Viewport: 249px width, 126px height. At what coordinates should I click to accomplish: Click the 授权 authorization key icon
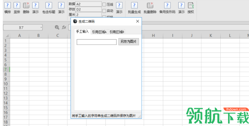(x=191, y=5)
